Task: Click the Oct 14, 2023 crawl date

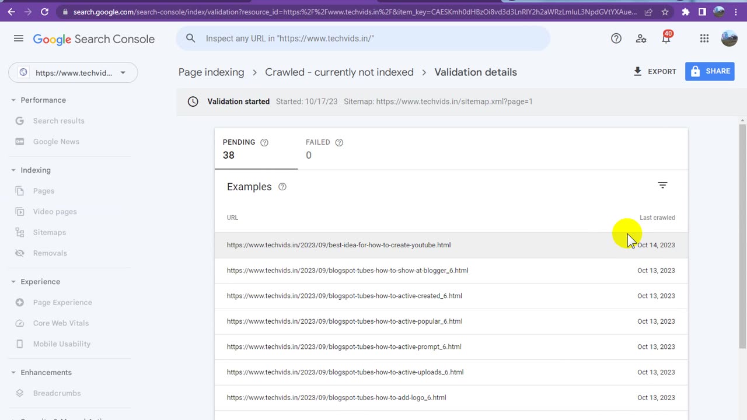Action: (x=656, y=245)
